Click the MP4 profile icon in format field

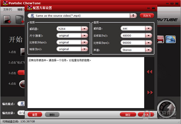pos(33,16)
